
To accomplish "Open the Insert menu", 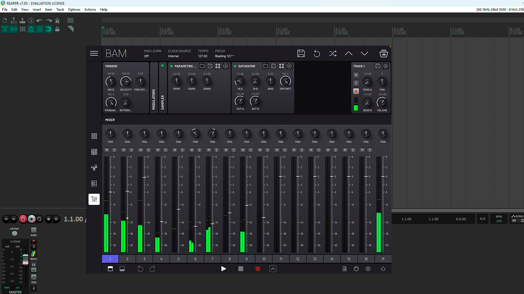I will click(37, 10).
